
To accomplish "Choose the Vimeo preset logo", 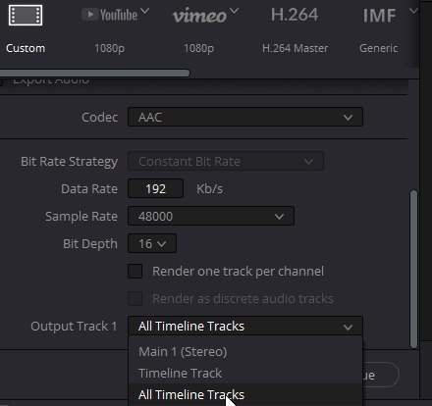I will 199,16.
